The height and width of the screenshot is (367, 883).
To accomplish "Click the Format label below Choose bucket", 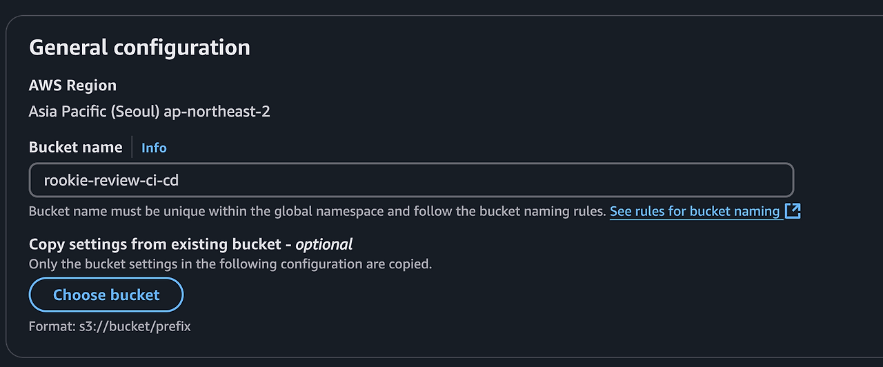I will [x=52, y=326].
